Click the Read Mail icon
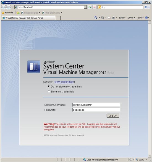The image size is (152, 162). point(109,18)
